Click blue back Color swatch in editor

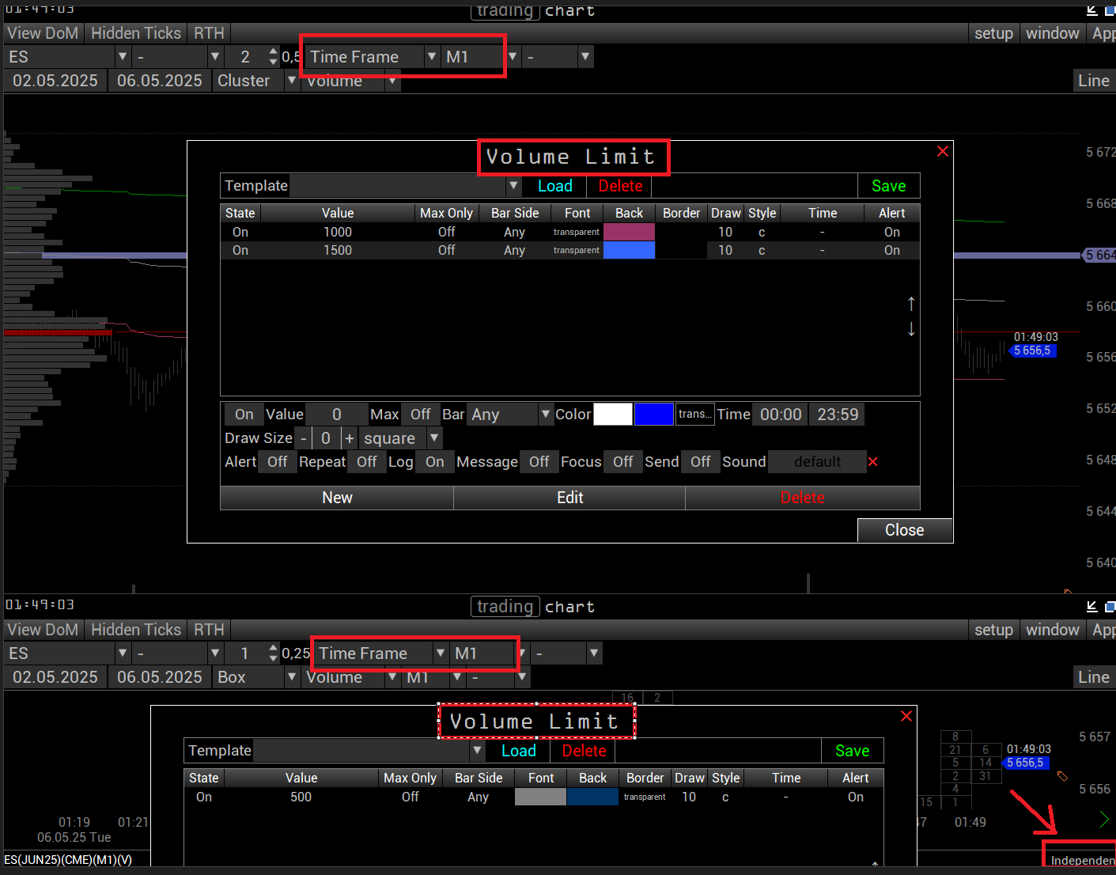point(654,415)
